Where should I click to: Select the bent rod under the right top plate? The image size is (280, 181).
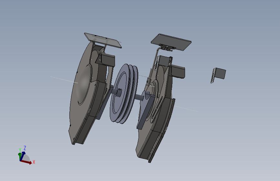(155, 62)
